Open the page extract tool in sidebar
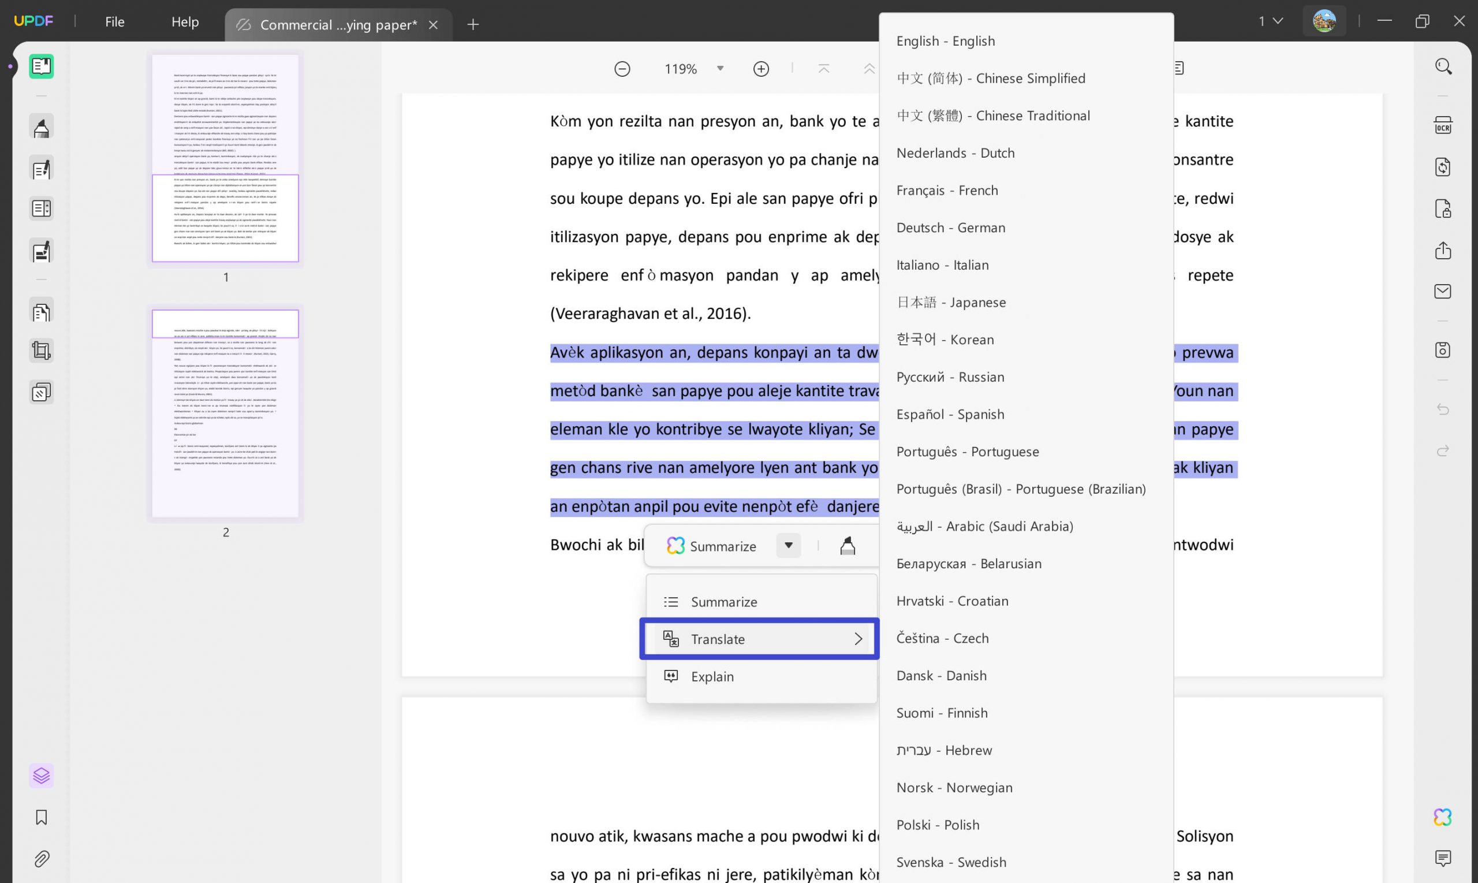The width and height of the screenshot is (1478, 883). coord(41,311)
